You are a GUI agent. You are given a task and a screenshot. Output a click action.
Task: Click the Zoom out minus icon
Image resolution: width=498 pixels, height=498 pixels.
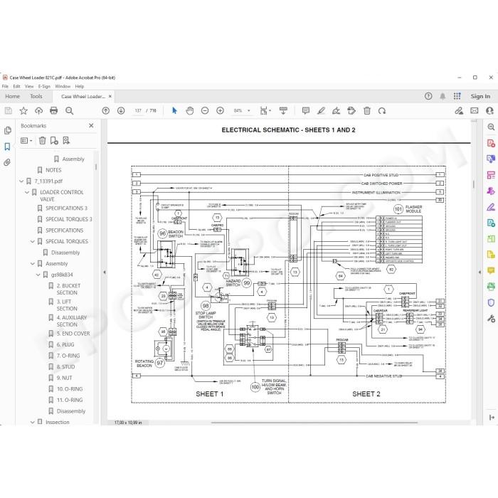click(x=205, y=110)
